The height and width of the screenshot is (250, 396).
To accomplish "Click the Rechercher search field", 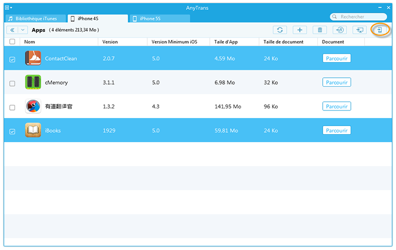I will click(x=359, y=17).
